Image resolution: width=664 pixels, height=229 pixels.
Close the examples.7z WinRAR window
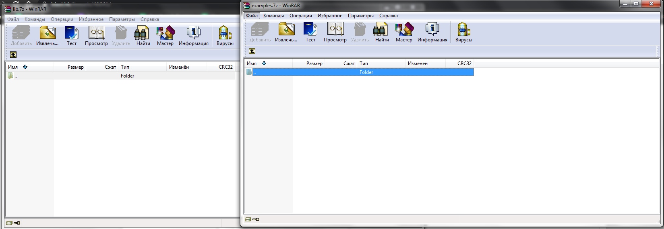tap(652, 4)
